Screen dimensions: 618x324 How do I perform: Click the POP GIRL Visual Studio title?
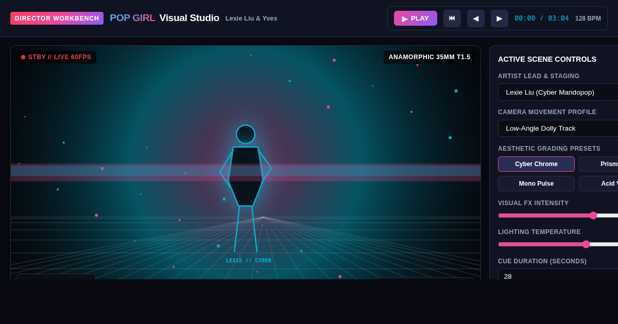[x=164, y=18]
